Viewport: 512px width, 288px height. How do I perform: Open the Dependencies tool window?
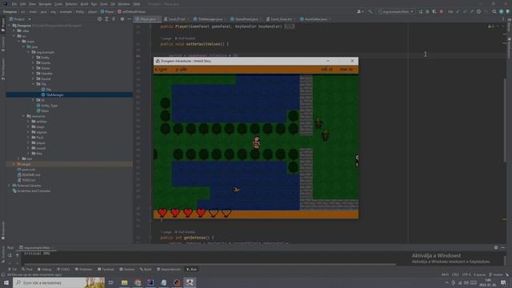pyautogui.click(x=169, y=270)
